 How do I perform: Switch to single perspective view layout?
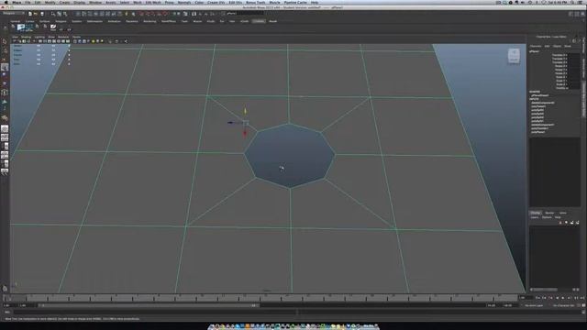coord(5,128)
